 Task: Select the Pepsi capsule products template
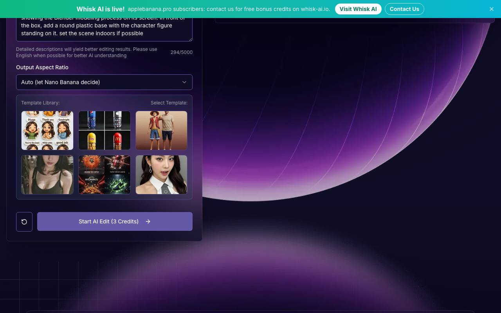pos(105,130)
